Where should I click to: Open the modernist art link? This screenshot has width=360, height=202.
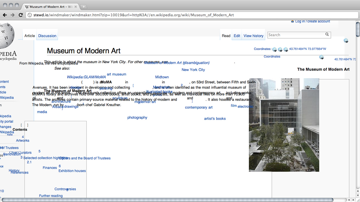point(145,102)
